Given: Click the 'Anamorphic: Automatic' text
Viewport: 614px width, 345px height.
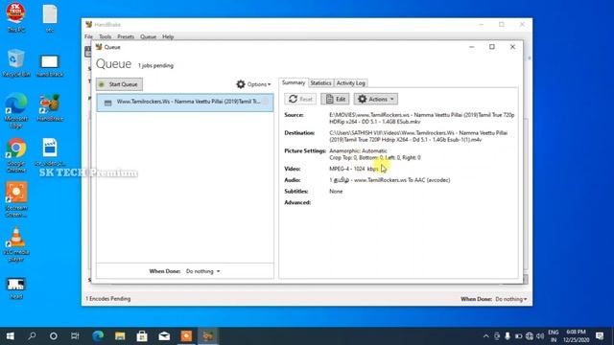Looking at the screenshot, I should 358,151.
